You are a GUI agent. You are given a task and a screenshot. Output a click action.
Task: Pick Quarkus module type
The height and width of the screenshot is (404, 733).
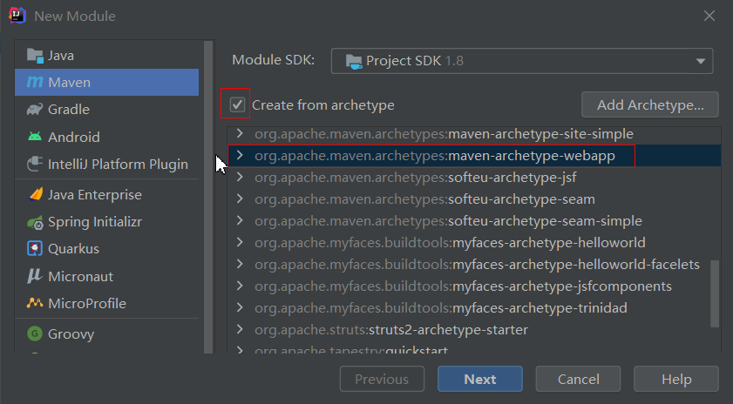point(106,248)
